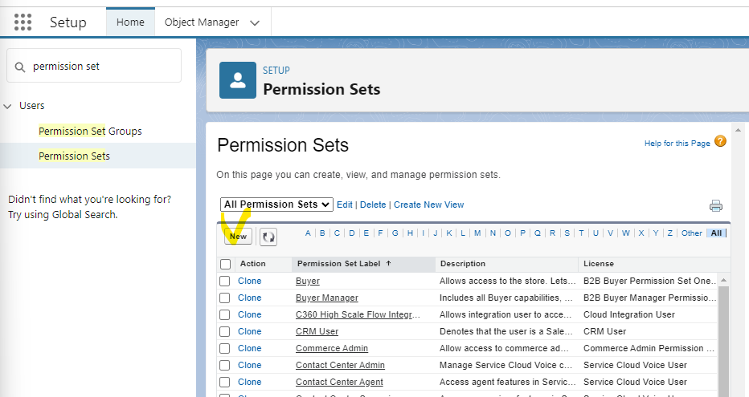Open Permission Set Groups in sidebar

tap(90, 131)
